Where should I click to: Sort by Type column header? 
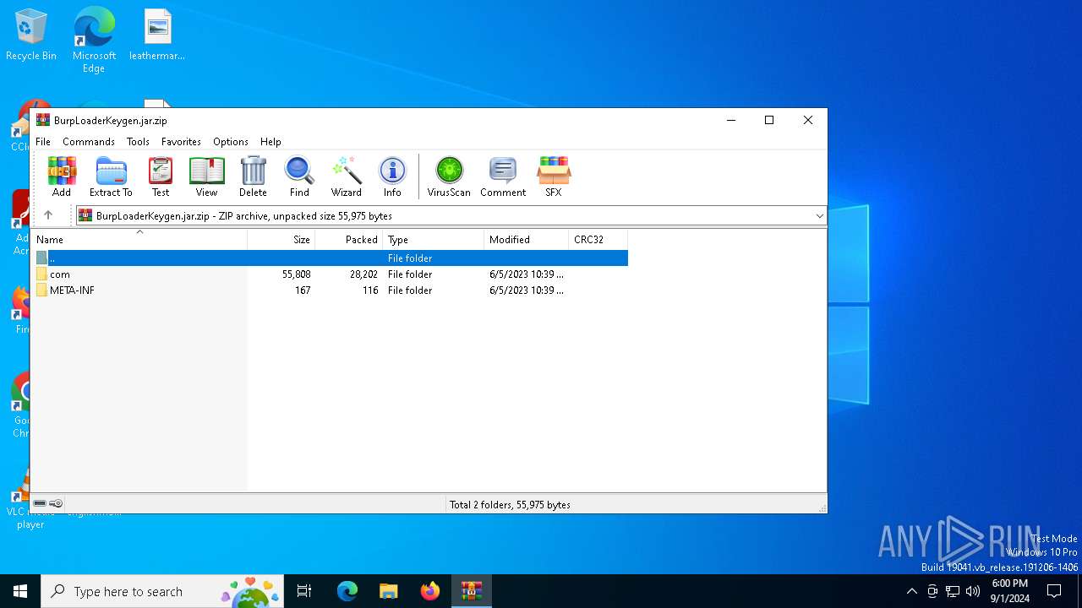434,240
